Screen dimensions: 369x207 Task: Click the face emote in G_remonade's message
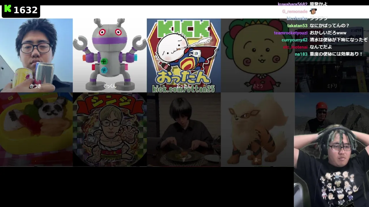[313, 11]
